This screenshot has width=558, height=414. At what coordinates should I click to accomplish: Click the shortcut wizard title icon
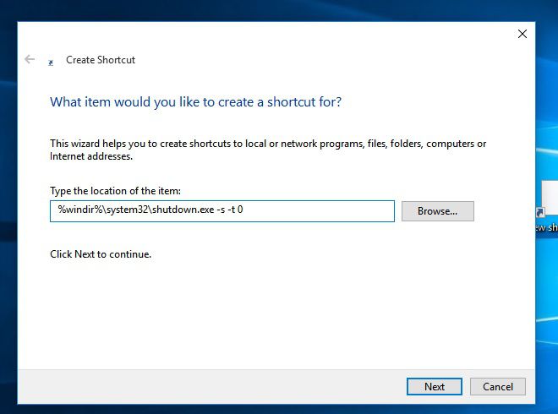click(x=51, y=63)
